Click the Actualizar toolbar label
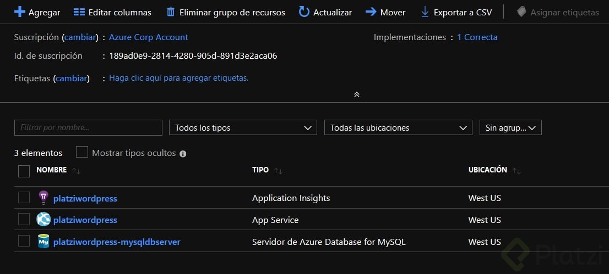The height and width of the screenshot is (274, 609). point(333,13)
